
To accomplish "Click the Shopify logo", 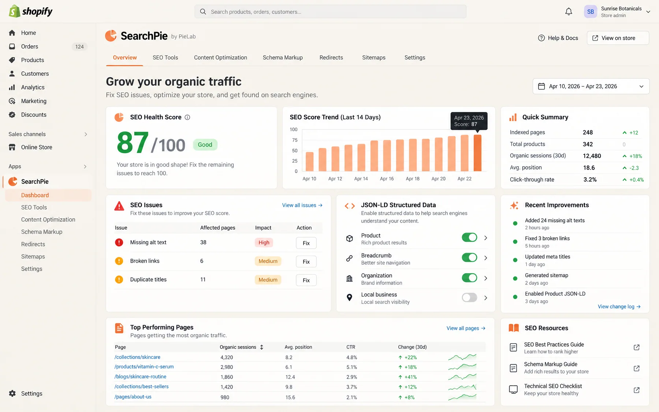I will (31, 11).
